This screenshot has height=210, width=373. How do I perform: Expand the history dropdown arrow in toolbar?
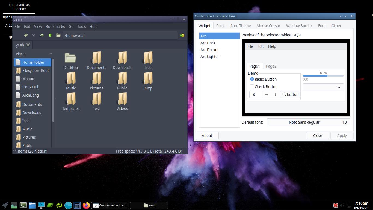[x=34, y=35]
